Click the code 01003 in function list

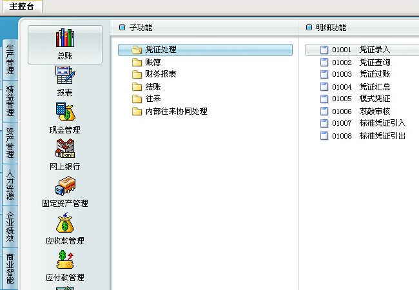342,74
